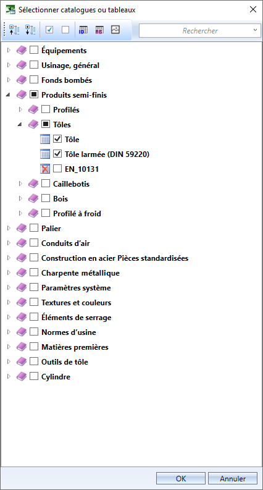This screenshot has width=263, height=490.
Task: Click the deselect all empty box icon
Action: click(x=65, y=30)
